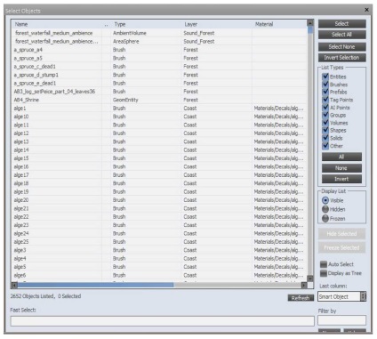Click the All list types button
377x339 pixels.
[341, 157]
